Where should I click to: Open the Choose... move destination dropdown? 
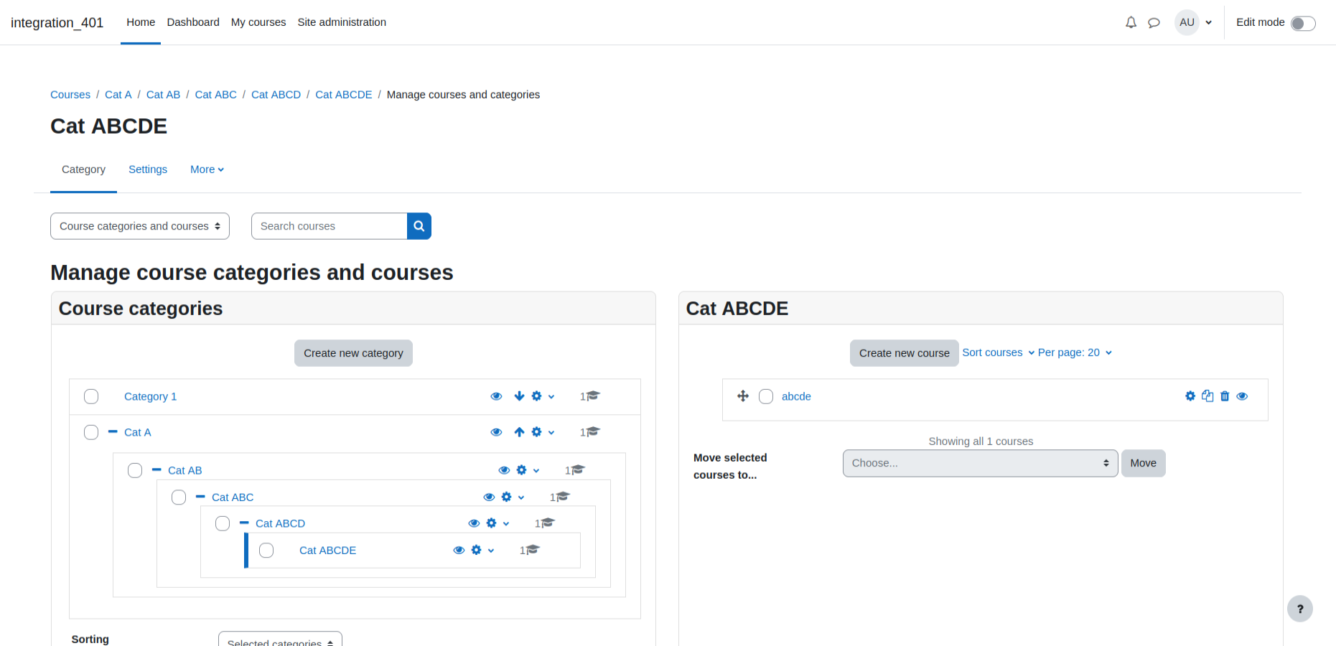980,463
